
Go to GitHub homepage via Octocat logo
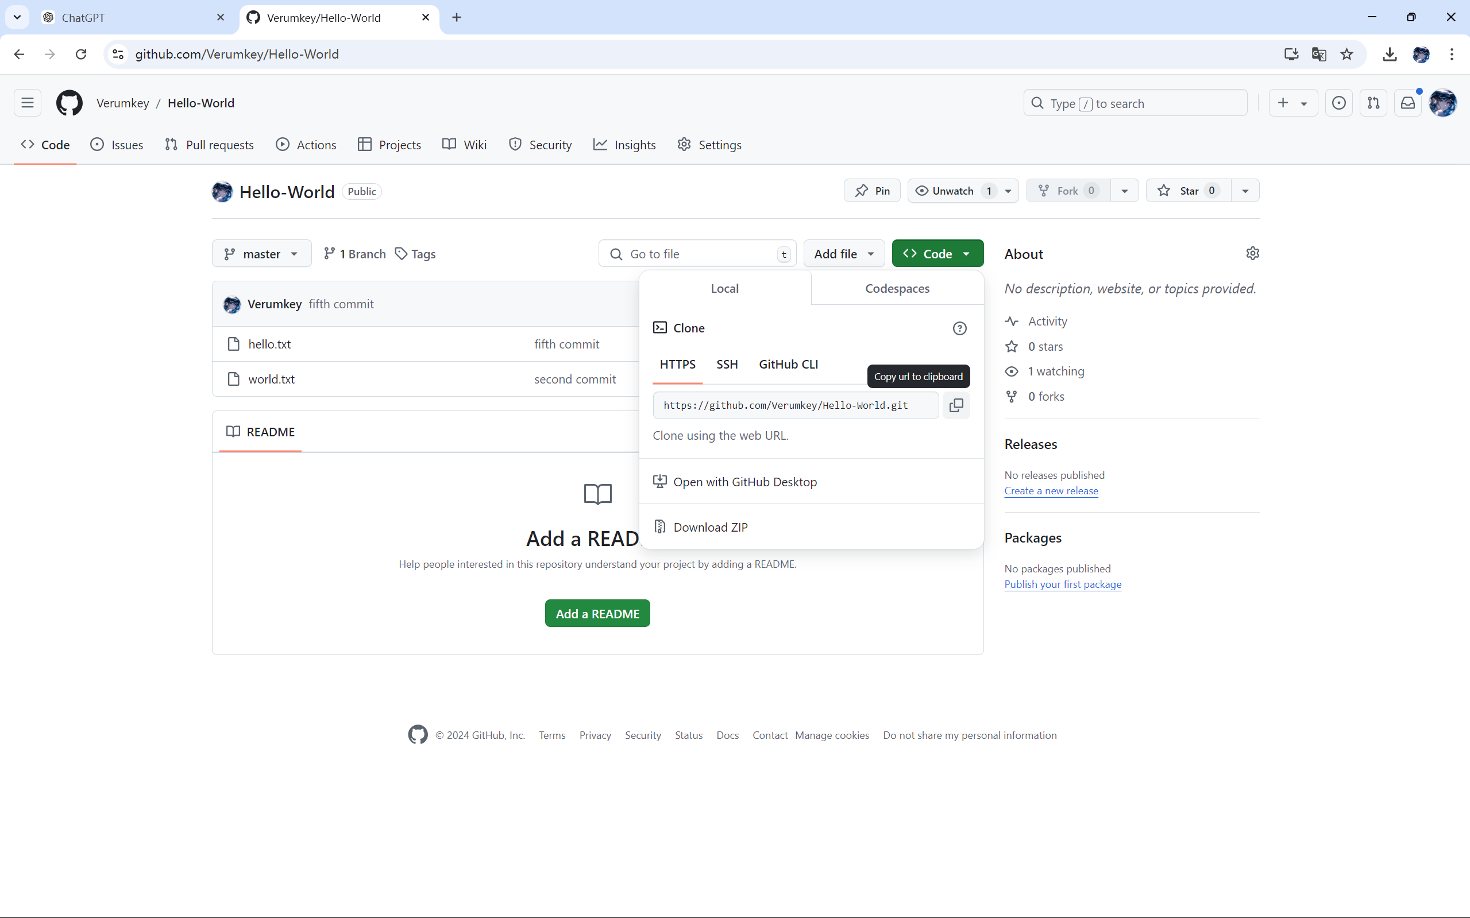click(70, 103)
